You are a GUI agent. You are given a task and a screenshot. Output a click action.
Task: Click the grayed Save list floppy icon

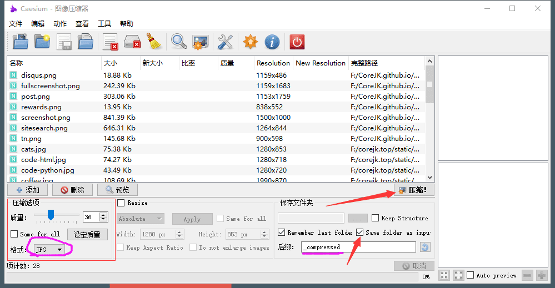(x=64, y=42)
